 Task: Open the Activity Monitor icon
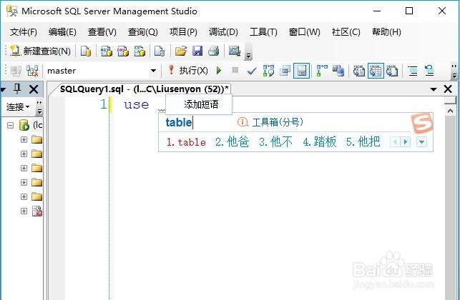tap(235, 51)
